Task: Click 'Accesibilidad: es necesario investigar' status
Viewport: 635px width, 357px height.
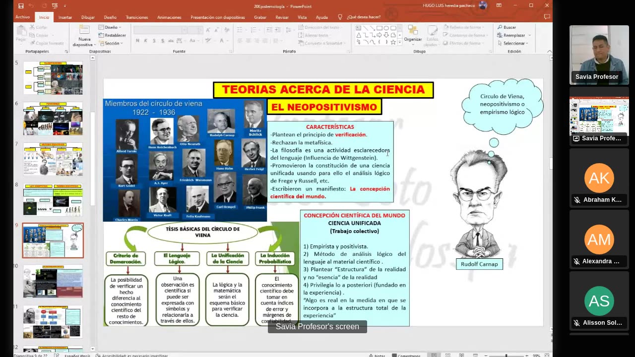Action: click(134, 355)
